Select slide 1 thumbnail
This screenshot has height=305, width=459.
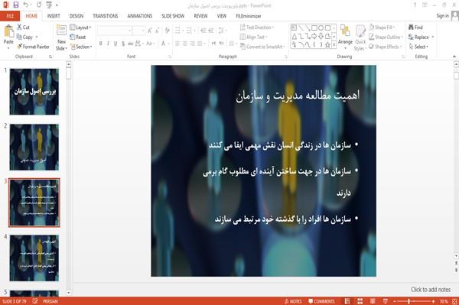coord(34,92)
